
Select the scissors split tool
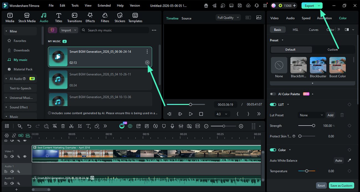(x=71, y=126)
